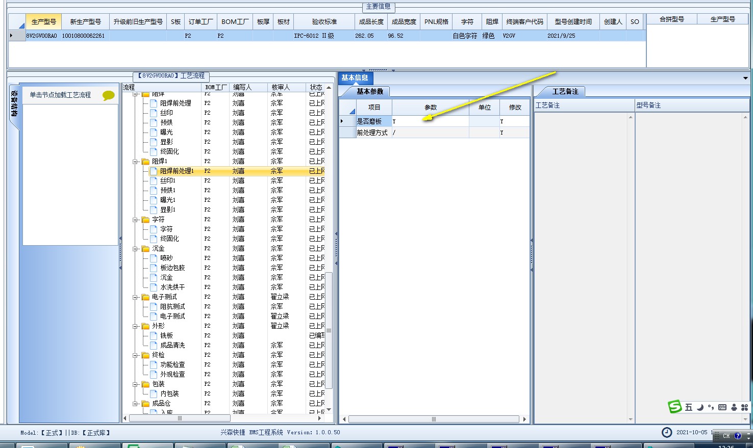Click the green Sogou S input method logo

coord(675,407)
